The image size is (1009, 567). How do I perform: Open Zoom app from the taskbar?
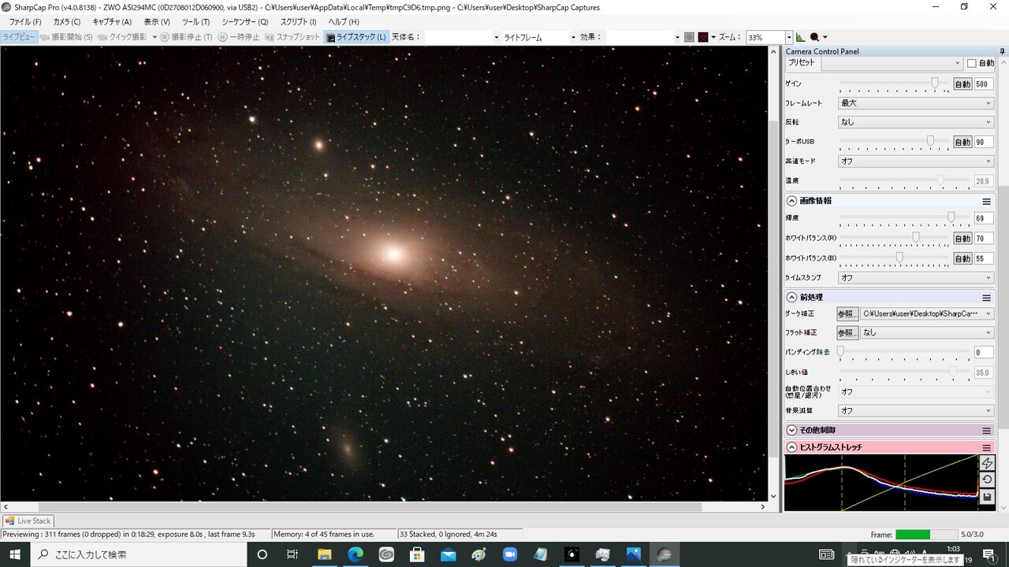510,554
